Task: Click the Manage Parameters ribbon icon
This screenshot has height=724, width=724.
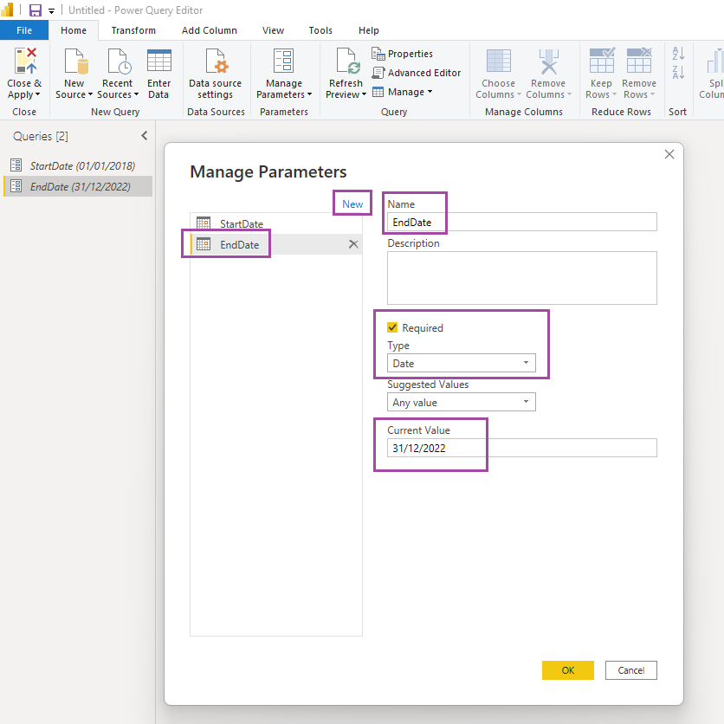Action: [x=283, y=61]
